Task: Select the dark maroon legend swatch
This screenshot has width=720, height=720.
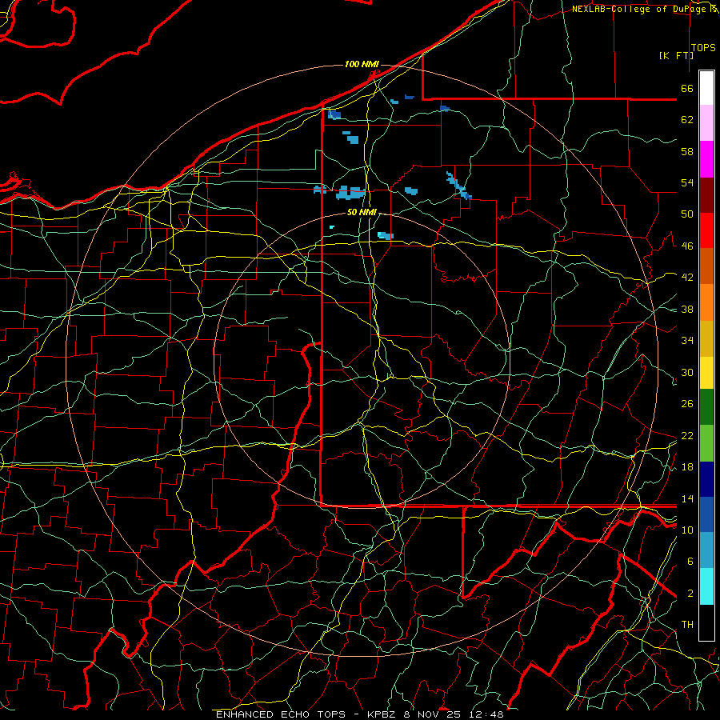Action: (x=706, y=195)
